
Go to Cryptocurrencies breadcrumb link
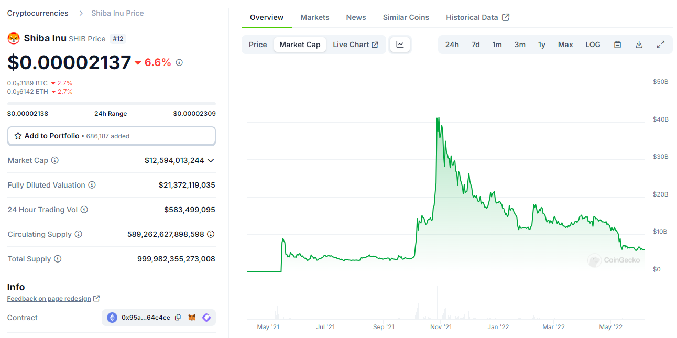(x=38, y=13)
